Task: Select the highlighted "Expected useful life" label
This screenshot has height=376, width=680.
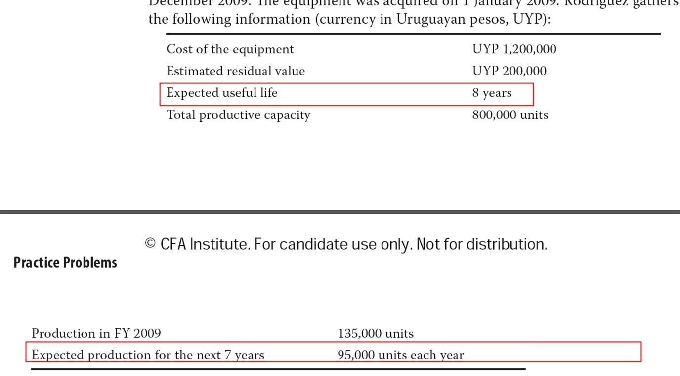Action: coord(222,93)
